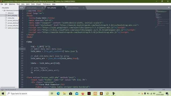
Task: Open the Project menu
Action: pos(39,4)
